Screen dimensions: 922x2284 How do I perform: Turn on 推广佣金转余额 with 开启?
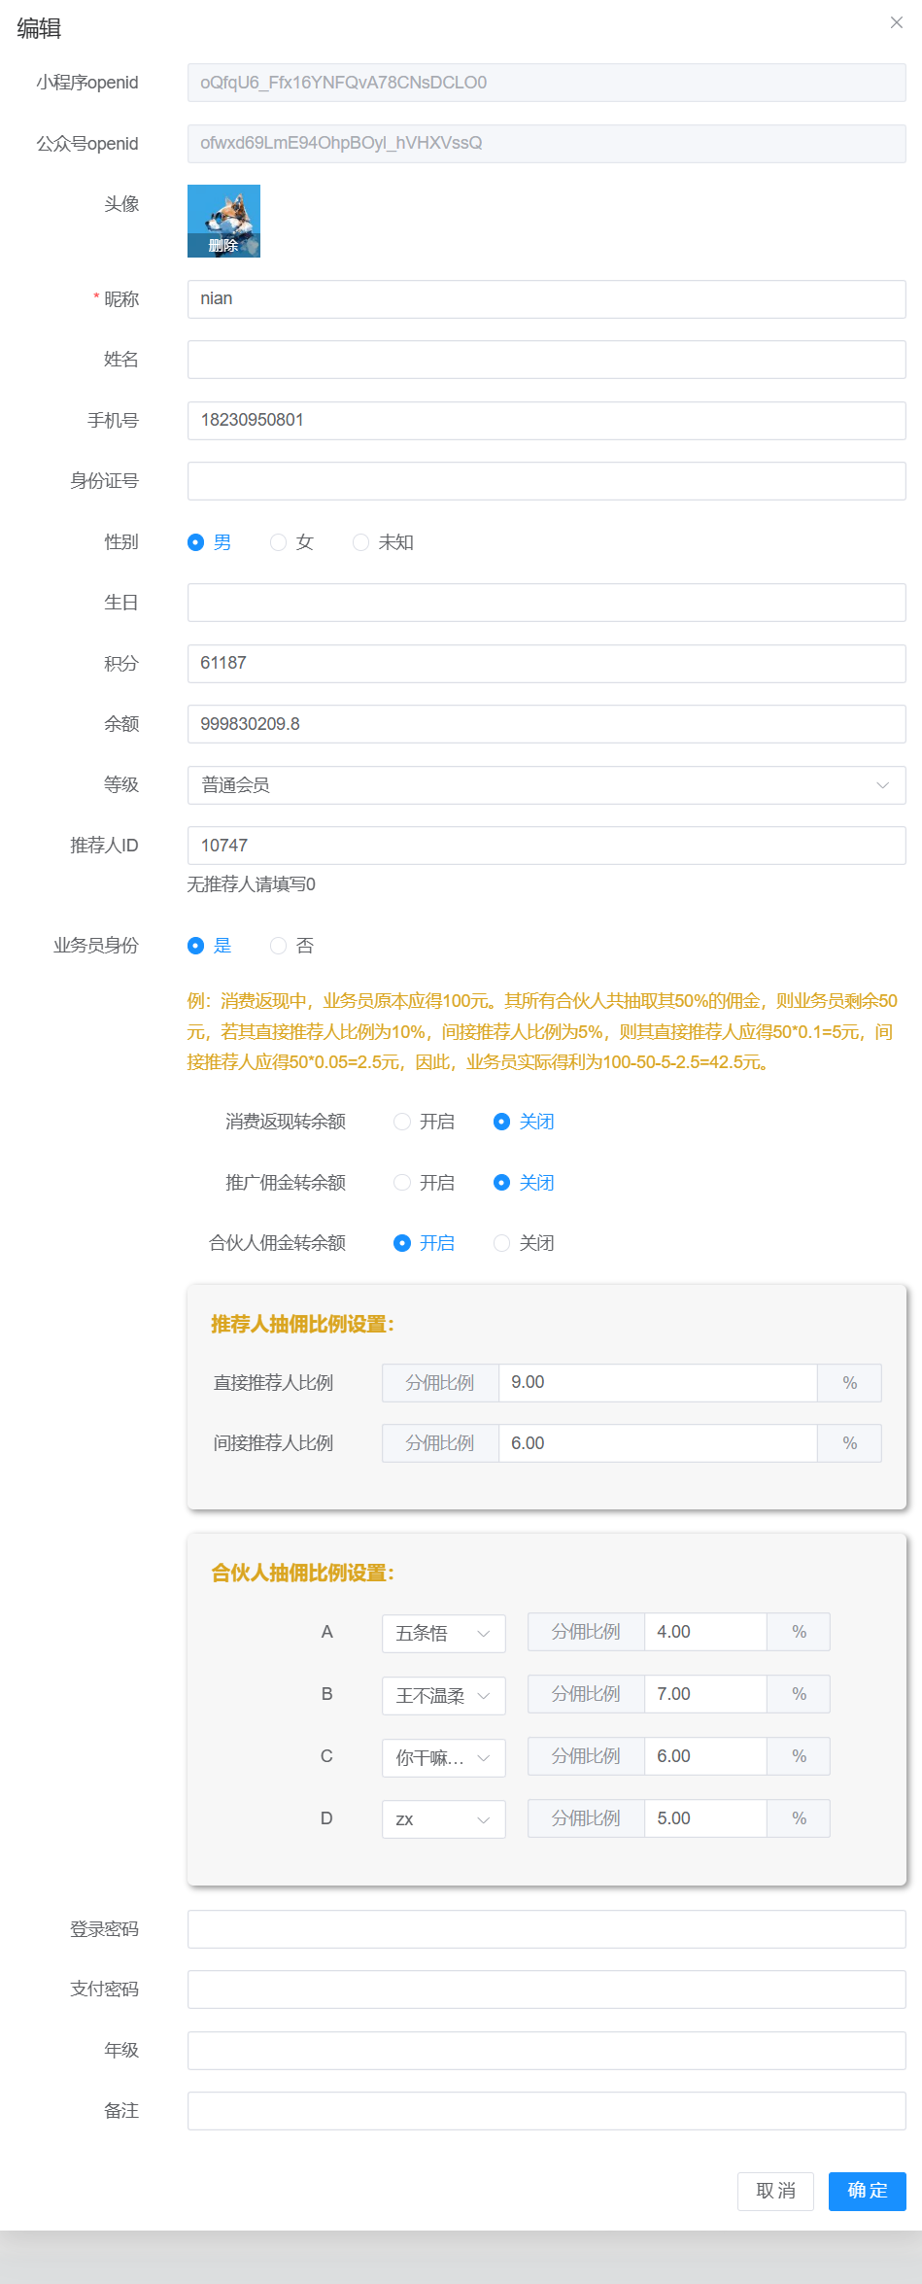point(402,1183)
